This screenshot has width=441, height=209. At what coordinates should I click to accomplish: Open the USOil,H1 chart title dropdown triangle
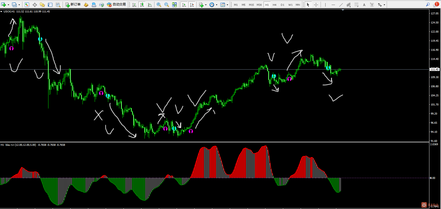click(x=1, y=12)
